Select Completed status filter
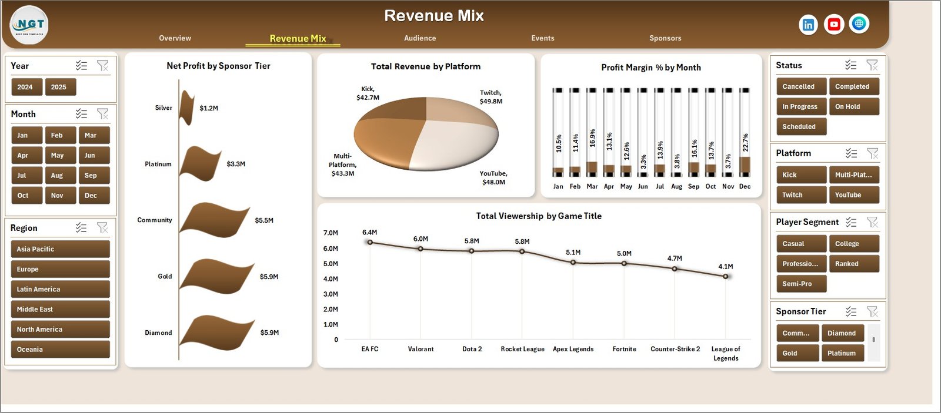Screen dimensions: 941x413 [x=854, y=86]
